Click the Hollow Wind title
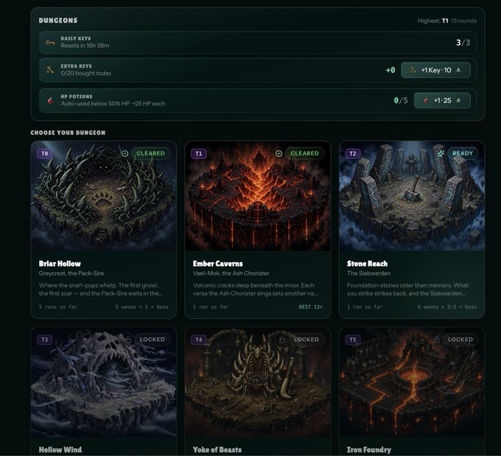The width and height of the screenshot is (501, 456). 60,449
